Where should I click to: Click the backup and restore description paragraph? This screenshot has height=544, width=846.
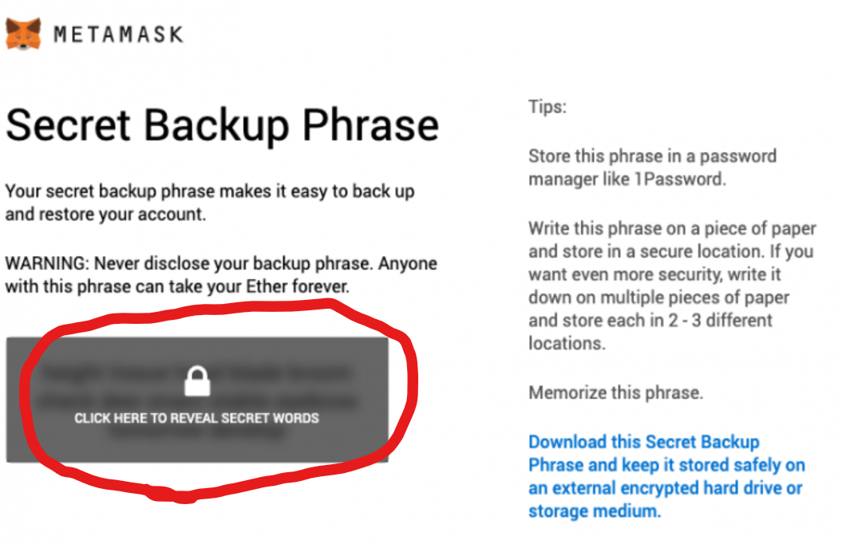click(210, 203)
